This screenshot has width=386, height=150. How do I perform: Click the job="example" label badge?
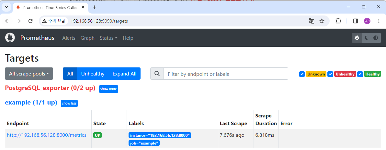144,143
